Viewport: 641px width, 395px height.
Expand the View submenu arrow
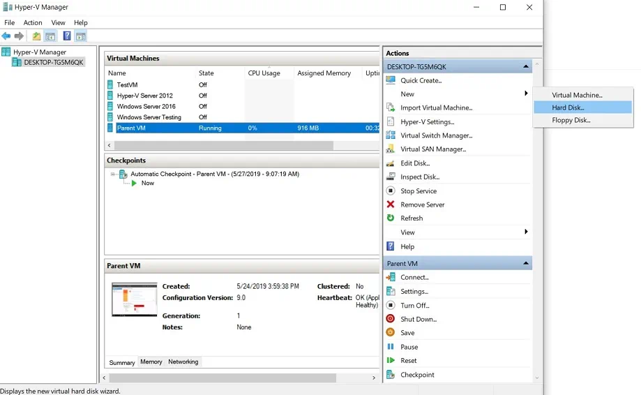click(526, 232)
